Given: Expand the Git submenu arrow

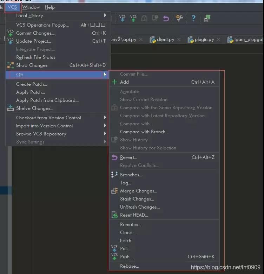Looking at the screenshot, I should [105, 75].
